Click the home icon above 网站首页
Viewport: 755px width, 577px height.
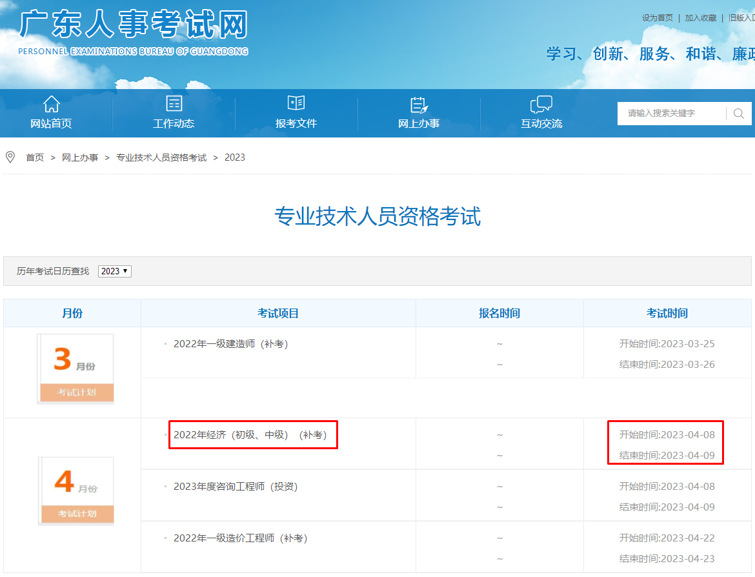point(51,104)
